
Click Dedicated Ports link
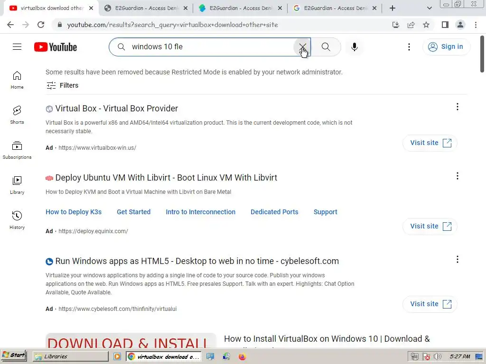274,212
